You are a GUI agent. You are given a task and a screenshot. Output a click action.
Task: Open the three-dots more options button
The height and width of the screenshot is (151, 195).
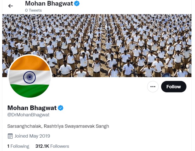pos(153,86)
